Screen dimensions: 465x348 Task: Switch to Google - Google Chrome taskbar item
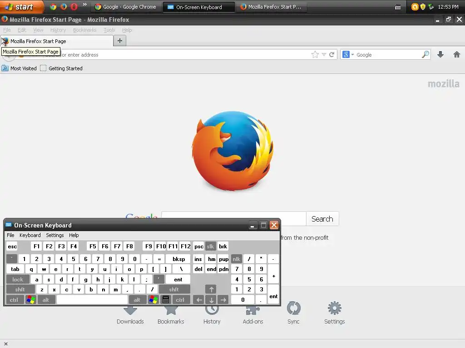(x=126, y=7)
